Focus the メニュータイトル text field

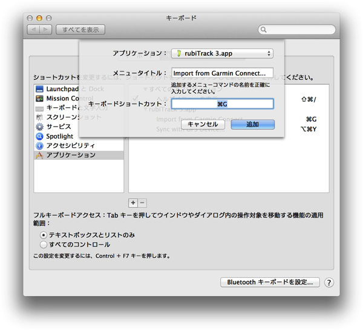coord(222,73)
